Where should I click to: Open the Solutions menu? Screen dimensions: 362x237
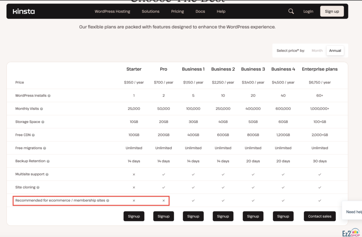coord(151,11)
